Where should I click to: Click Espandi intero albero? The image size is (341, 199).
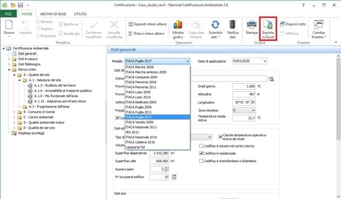coord(147,24)
